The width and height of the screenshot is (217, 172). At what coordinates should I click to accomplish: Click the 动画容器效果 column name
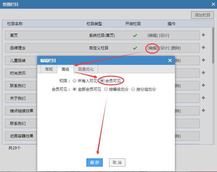click(22, 136)
